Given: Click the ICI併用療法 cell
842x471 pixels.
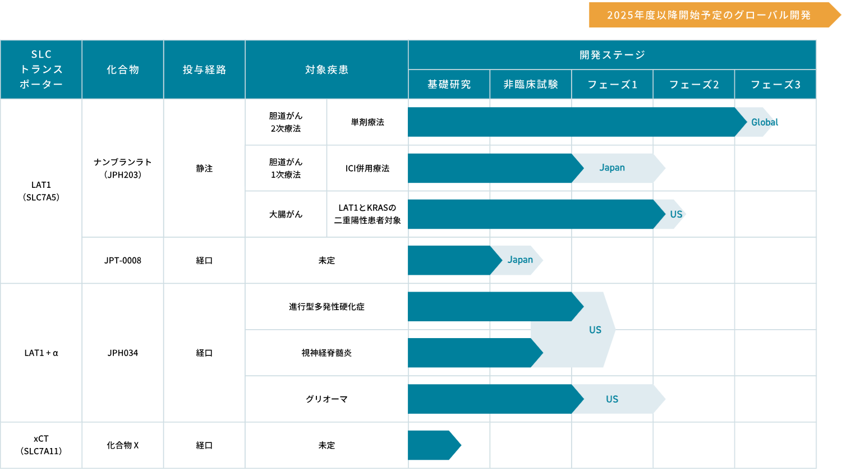Looking at the screenshot, I should point(367,168).
